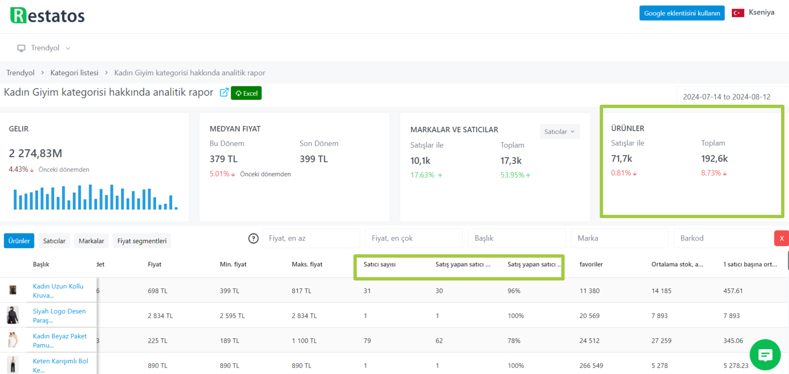Open the green chat widget icon

[765, 355]
